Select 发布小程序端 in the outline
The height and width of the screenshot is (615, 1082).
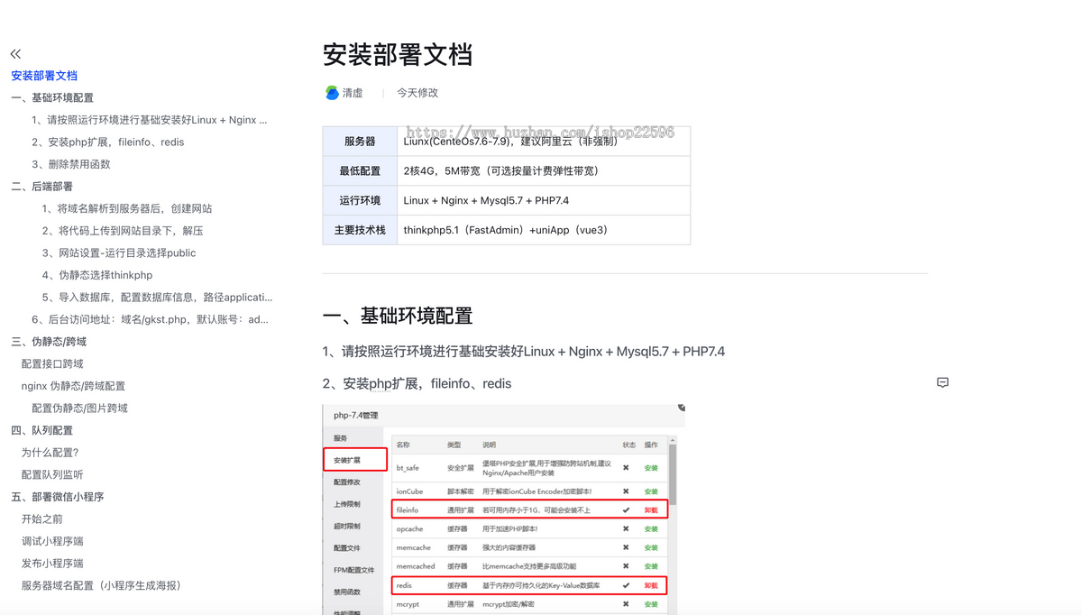(52, 564)
